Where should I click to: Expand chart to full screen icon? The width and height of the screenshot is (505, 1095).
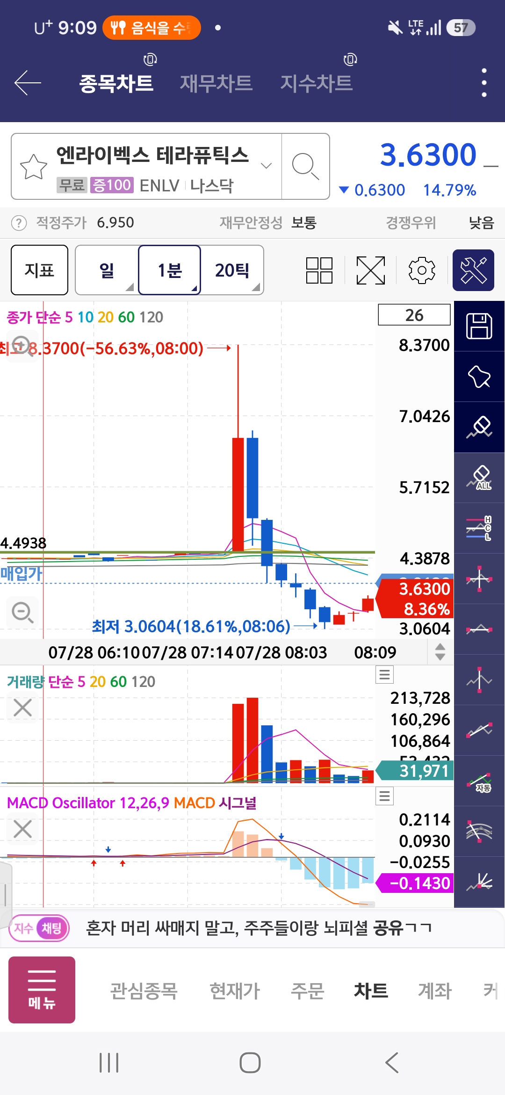click(x=371, y=270)
